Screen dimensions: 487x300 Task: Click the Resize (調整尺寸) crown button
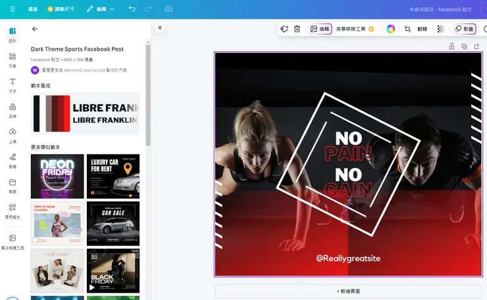(x=61, y=9)
